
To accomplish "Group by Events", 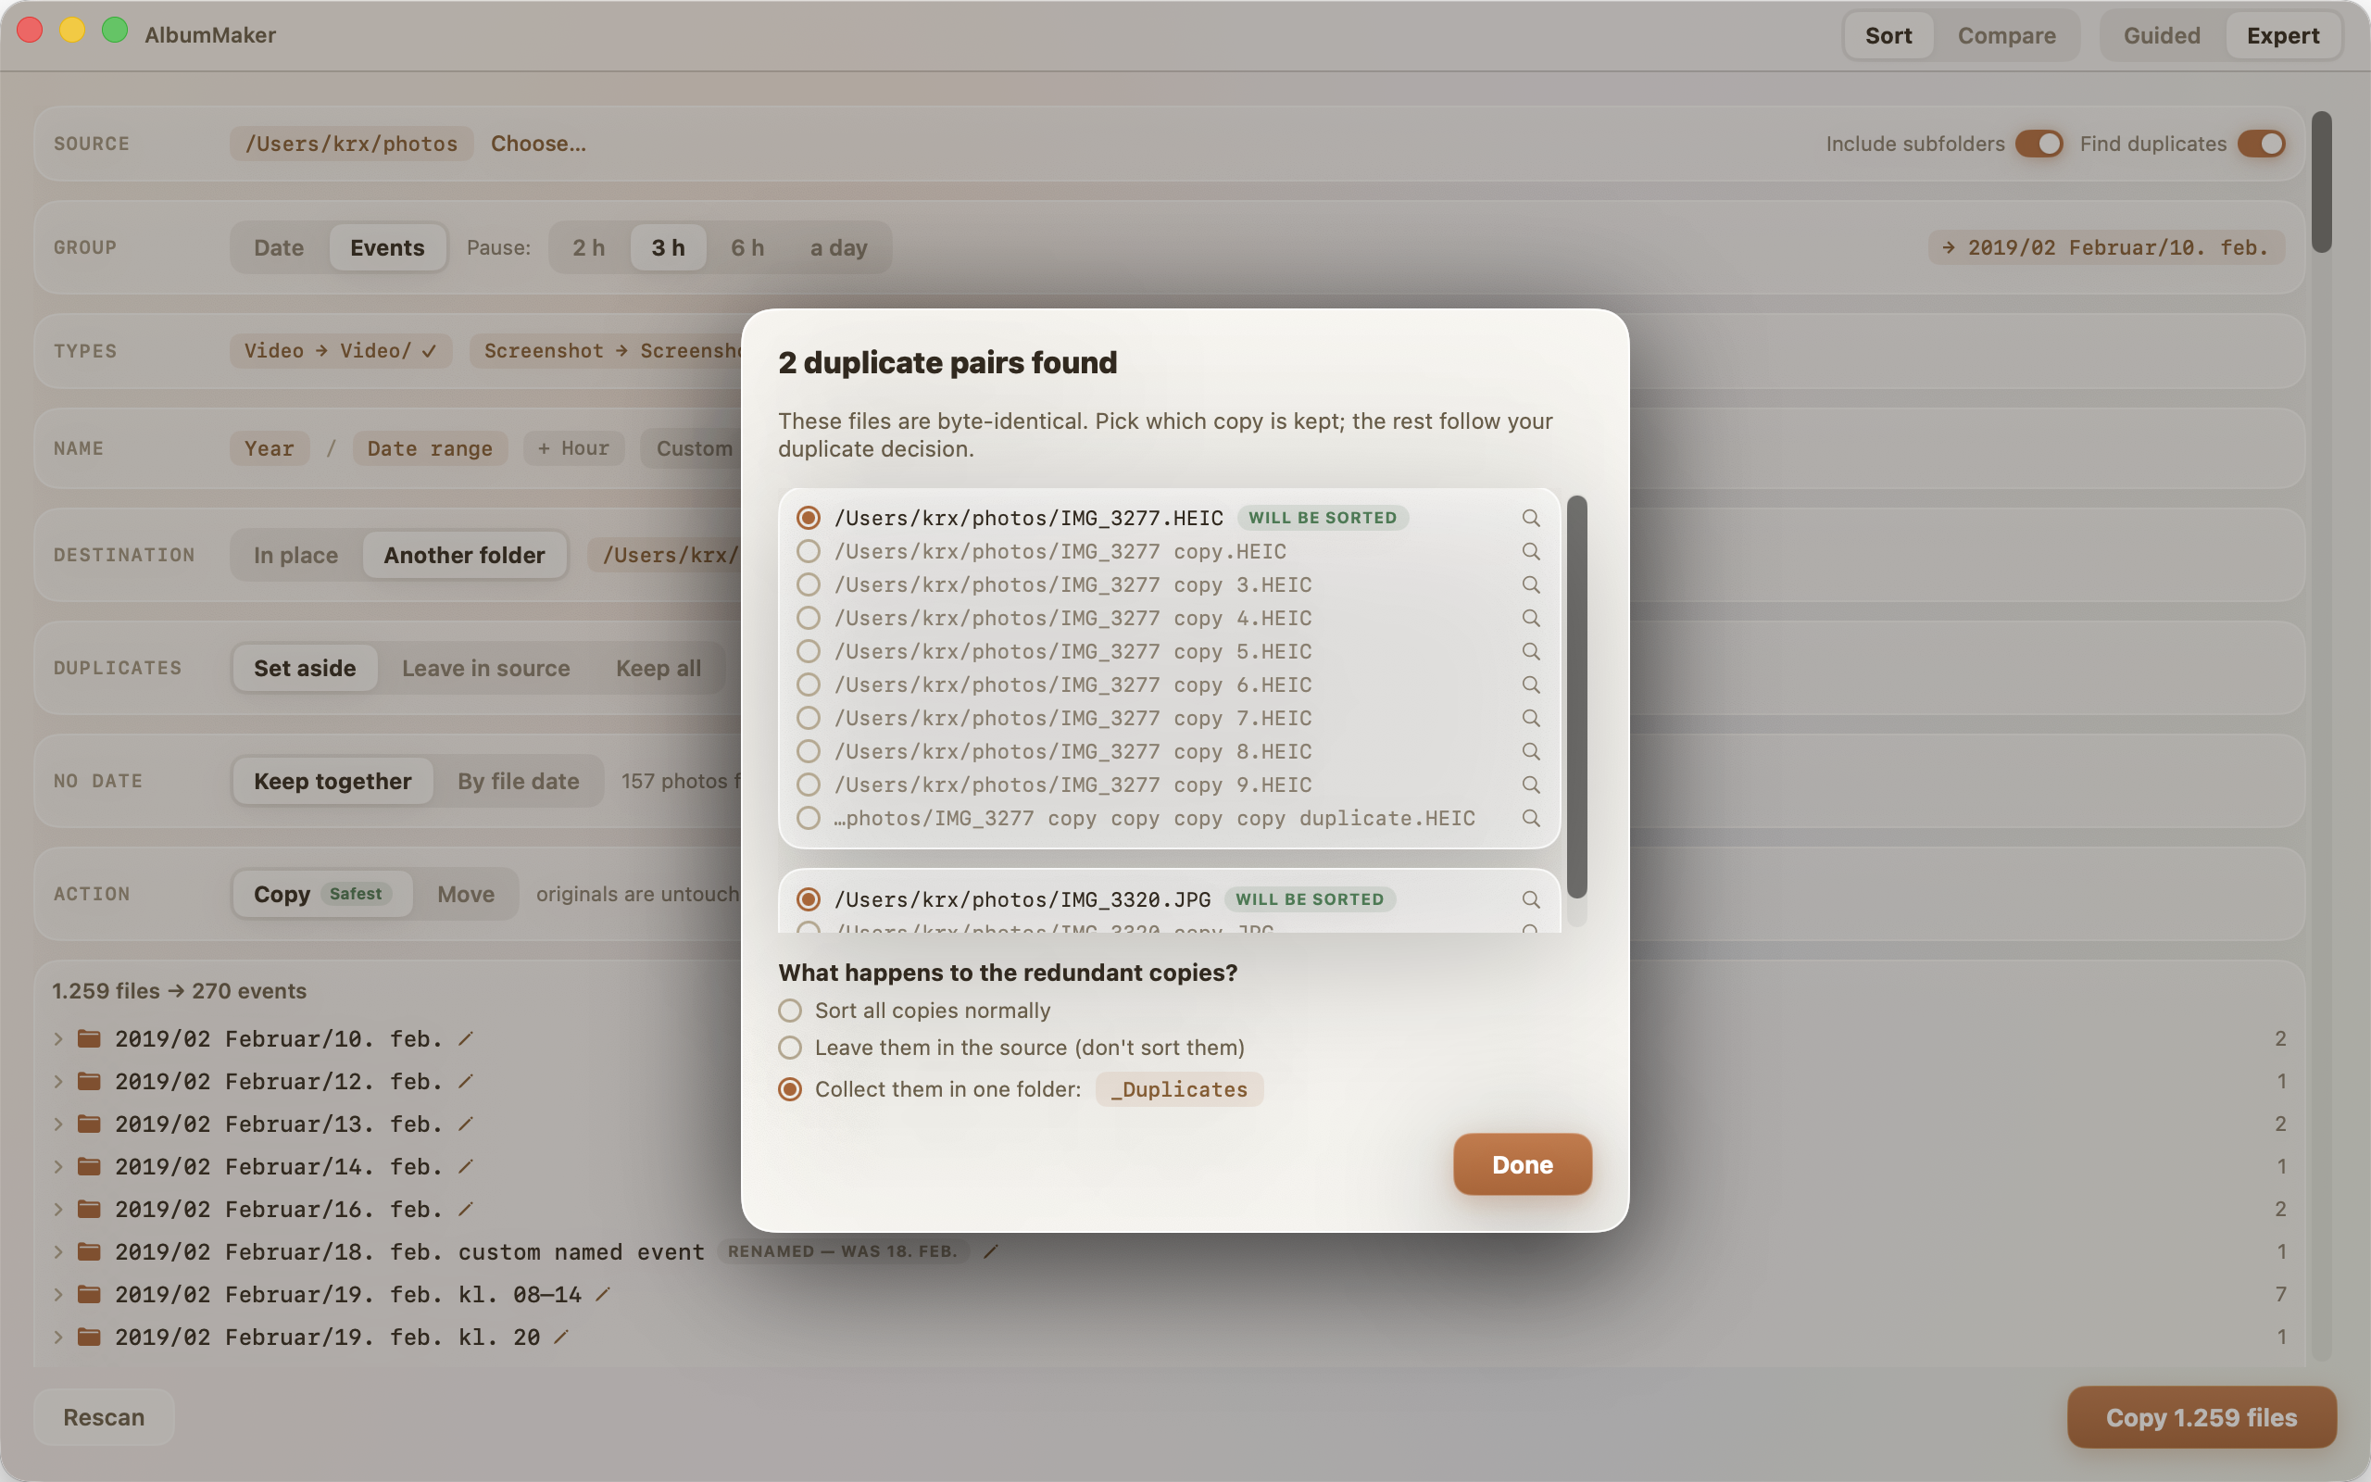I will pyautogui.click(x=387, y=247).
